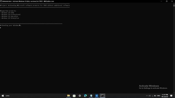This screenshot has width=175, height=98.
Task: Click the '#Supported products:' heading
Action: click(8, 11)
